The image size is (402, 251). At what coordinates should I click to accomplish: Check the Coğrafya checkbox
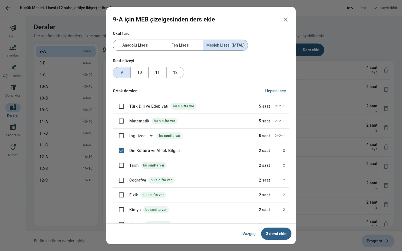pyautogui.click(x=121, y=180)
